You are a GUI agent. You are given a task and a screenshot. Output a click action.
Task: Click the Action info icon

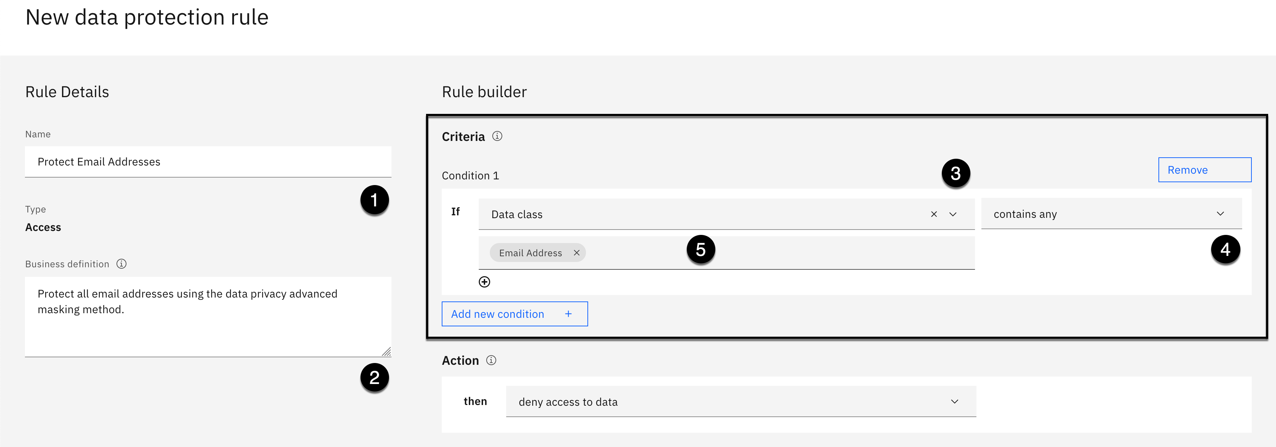coord(491,361)
